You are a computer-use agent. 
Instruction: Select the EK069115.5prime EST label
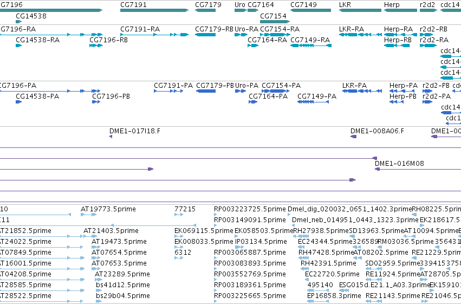point(204,231)
